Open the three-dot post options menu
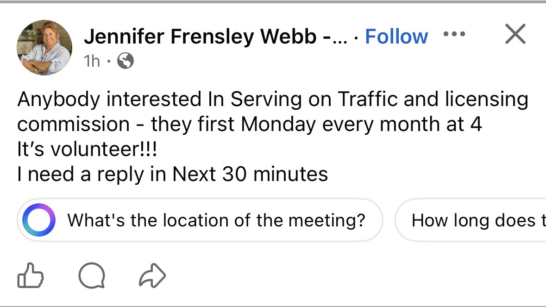Viewport: 546px width, 307px height. pyautogui.click(x=453, y=35)
